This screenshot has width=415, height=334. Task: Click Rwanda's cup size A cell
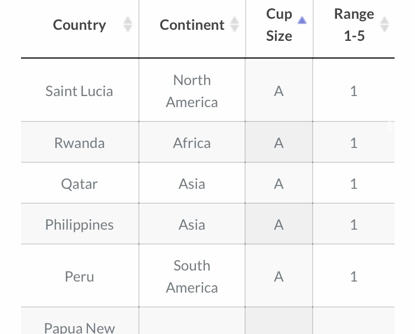pos(279,142)
